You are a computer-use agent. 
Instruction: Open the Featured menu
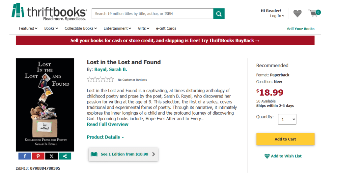coord(28,28)
